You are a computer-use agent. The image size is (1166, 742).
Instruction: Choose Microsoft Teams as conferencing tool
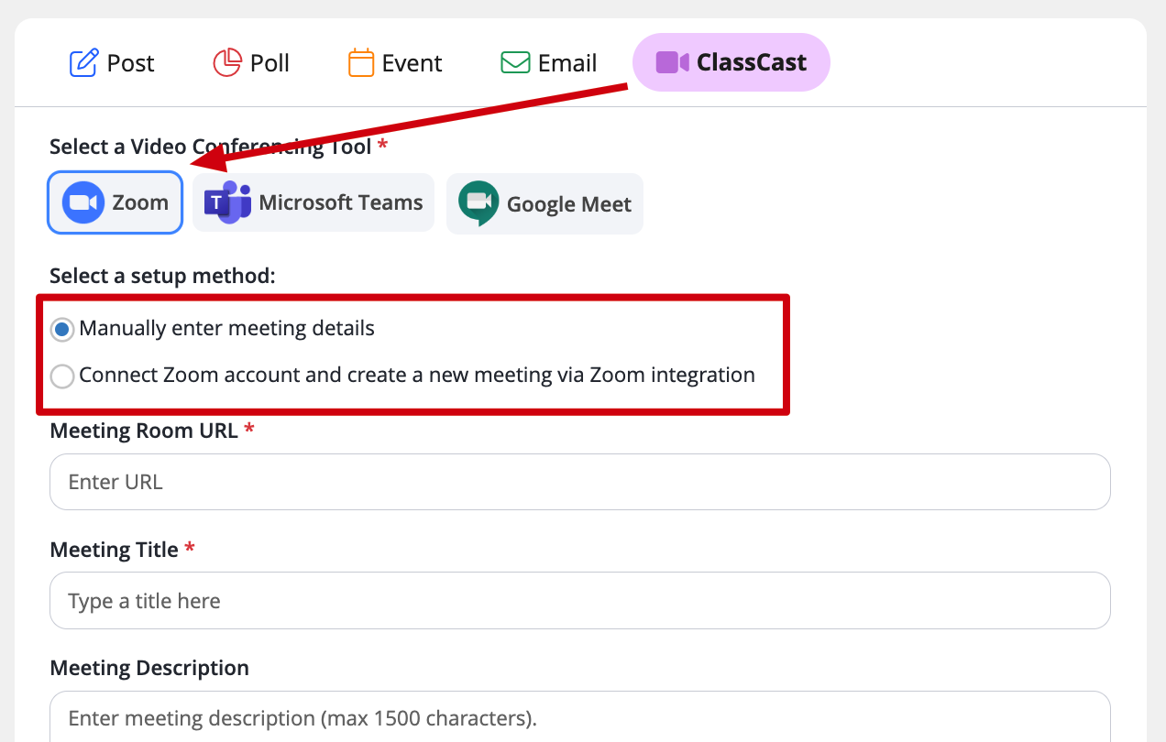[313, 202]
